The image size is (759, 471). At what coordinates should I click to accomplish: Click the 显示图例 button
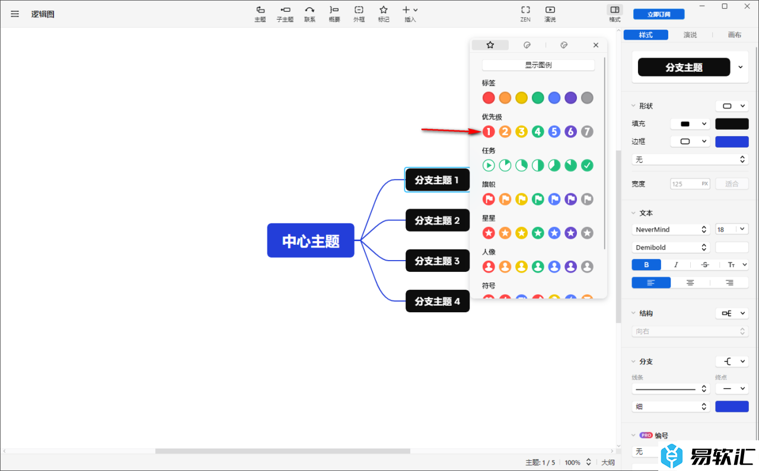coord(538,65)
